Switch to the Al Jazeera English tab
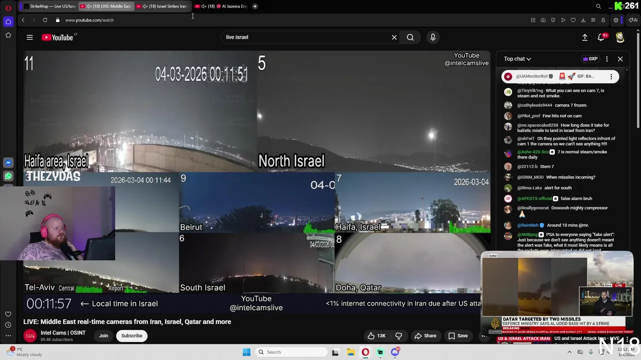The width and height of the screenshot is (641, 360). click(x=221, y=6)
